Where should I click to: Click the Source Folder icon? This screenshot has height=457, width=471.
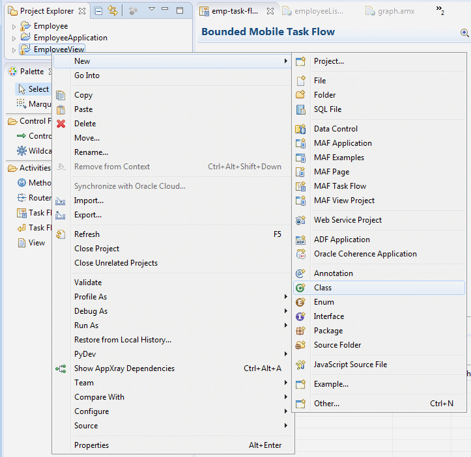coord(301,345)
